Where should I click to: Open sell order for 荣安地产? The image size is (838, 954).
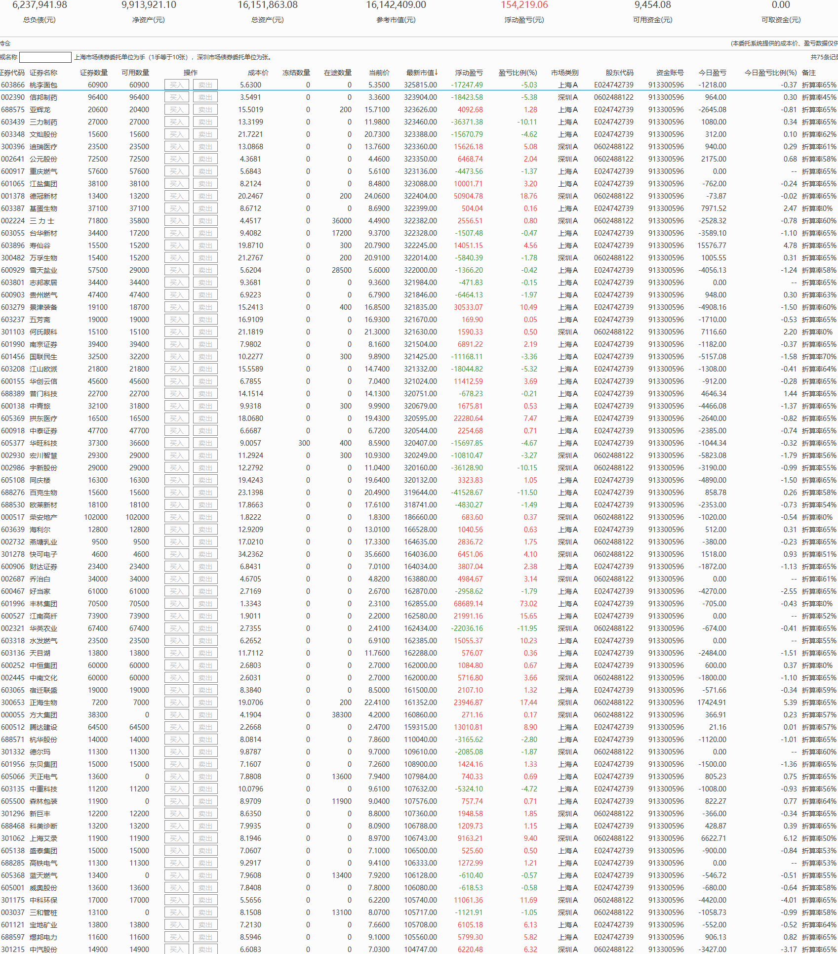[x=205, y=517]
